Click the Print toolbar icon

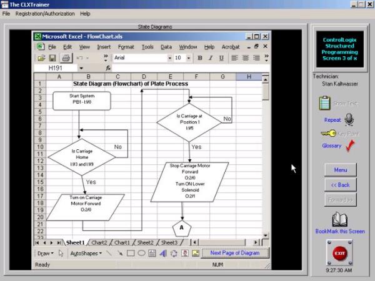coord(66,58)
